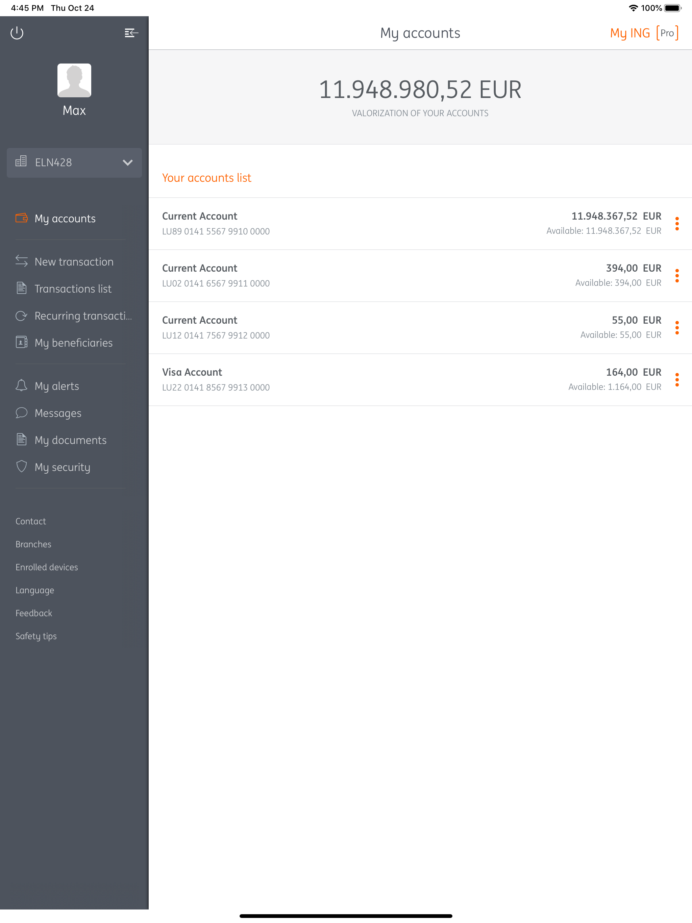The height and width of the screenshot is (923, 692).
Task: Tap the My alerts bell icon
Action: [21, 385]
